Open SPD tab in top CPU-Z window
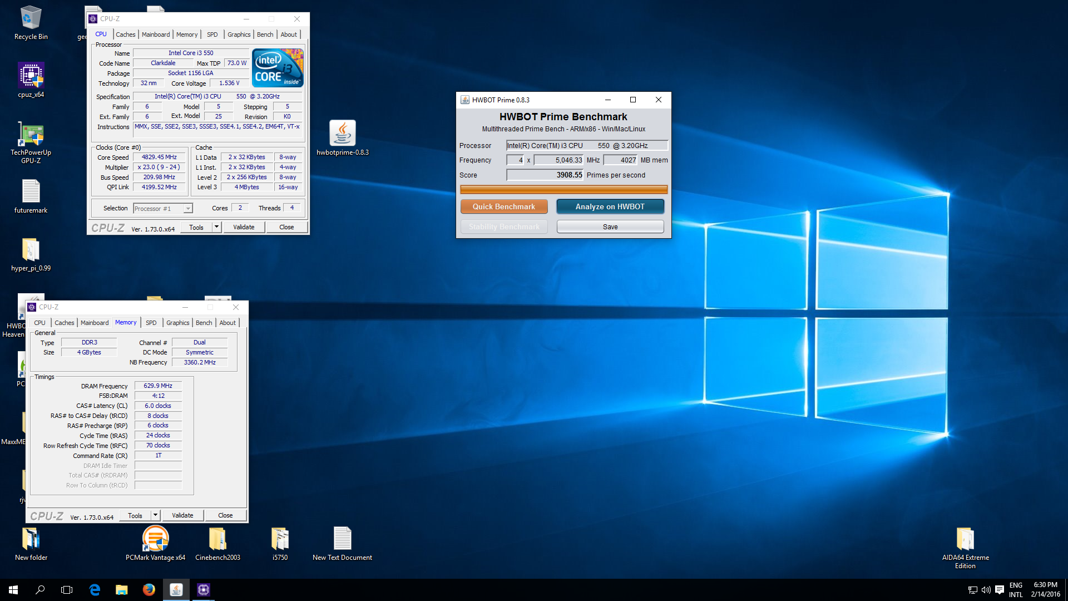Image resolution: width=1068 pixels, height=601 pixels. [212, 35]
